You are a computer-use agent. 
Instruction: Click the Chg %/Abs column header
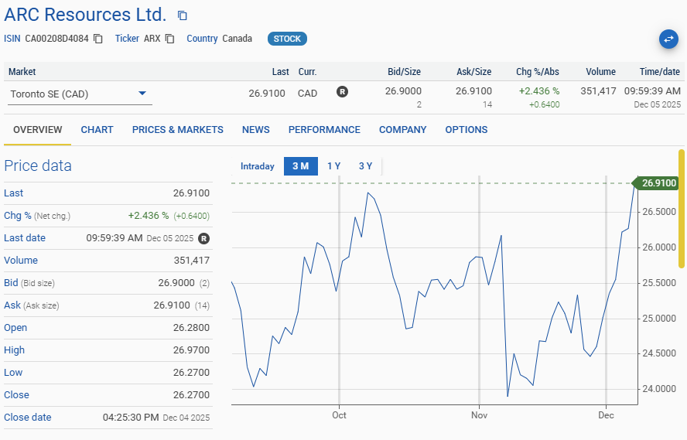[x=537, y=72]
